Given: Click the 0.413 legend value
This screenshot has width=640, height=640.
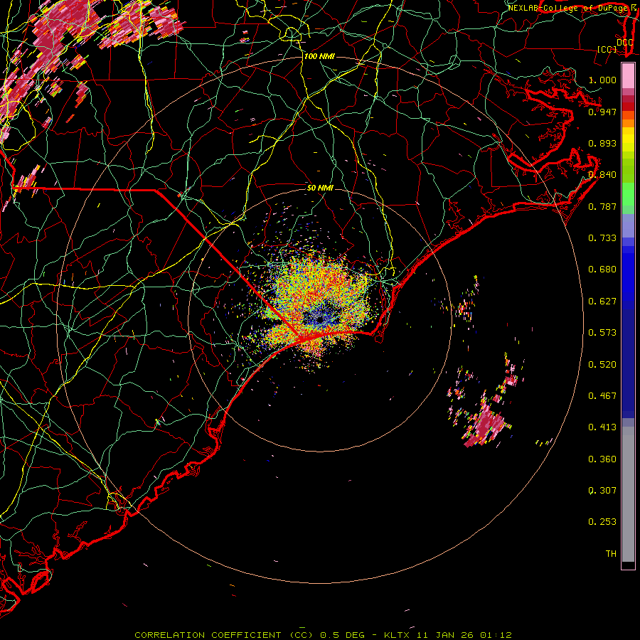Looking at the screenshot, I should coord(602,427).
